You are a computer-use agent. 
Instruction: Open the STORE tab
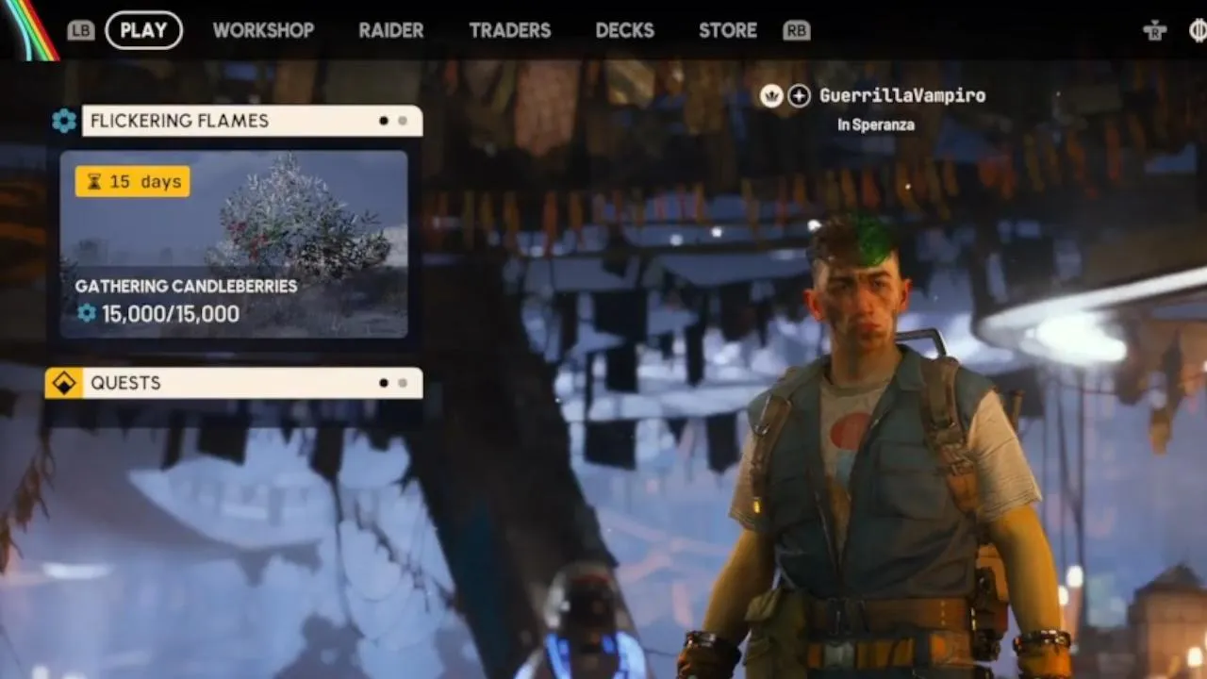click(728, 30)
